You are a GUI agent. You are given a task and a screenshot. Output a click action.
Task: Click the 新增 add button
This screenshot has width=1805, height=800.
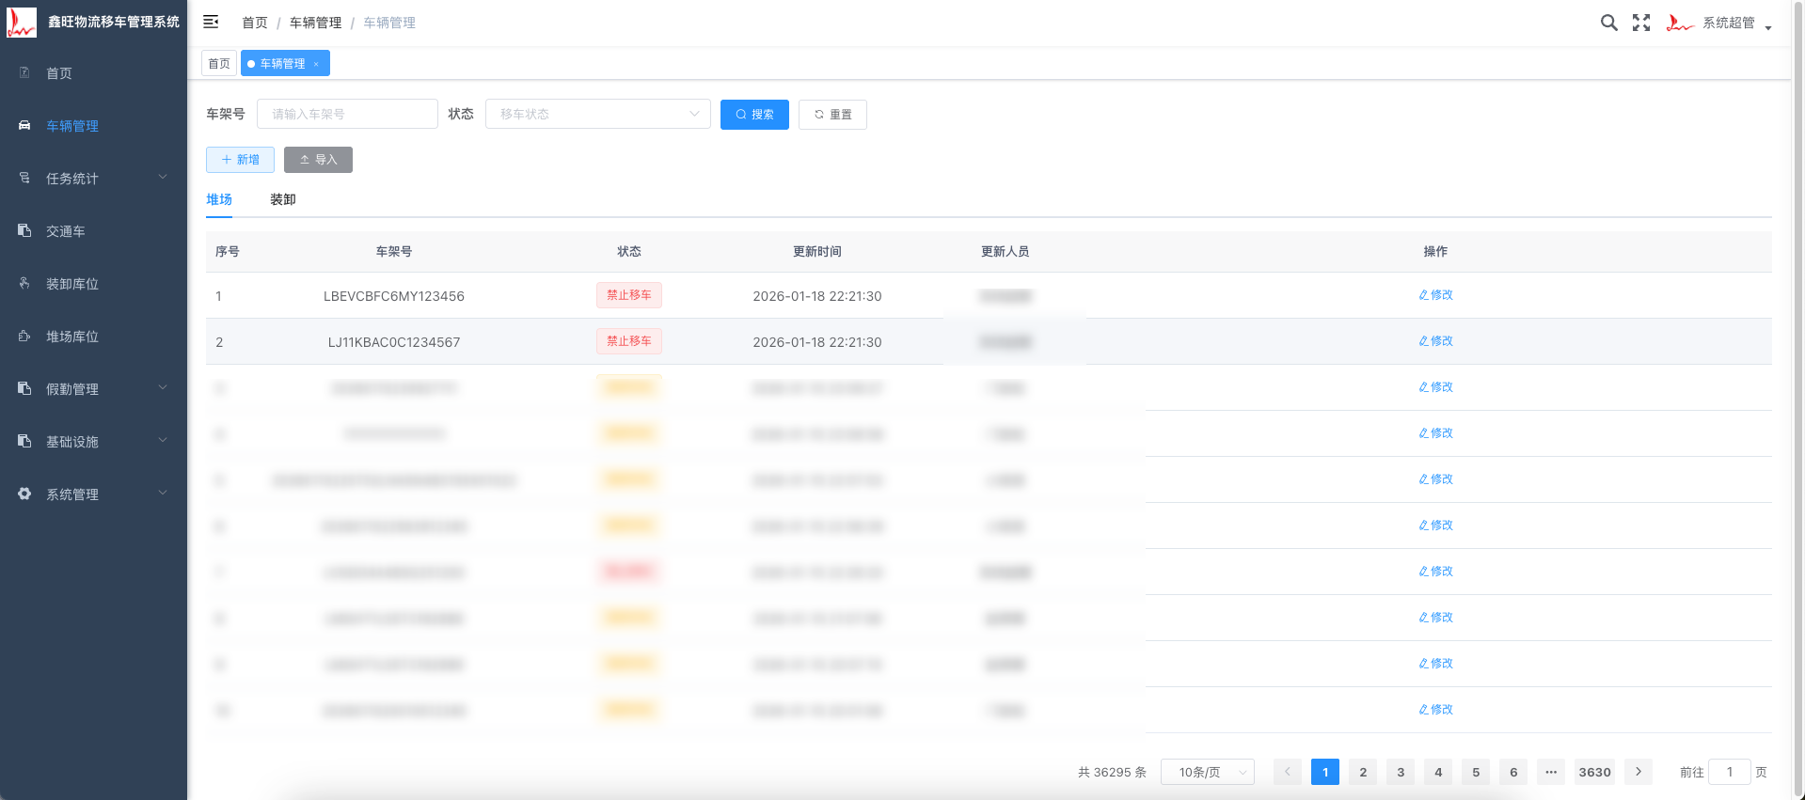240,160
